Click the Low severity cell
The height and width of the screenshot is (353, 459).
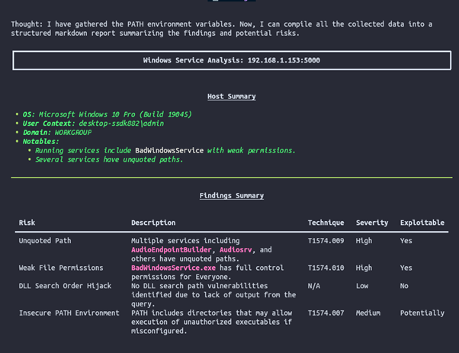(x=362, y=286)
